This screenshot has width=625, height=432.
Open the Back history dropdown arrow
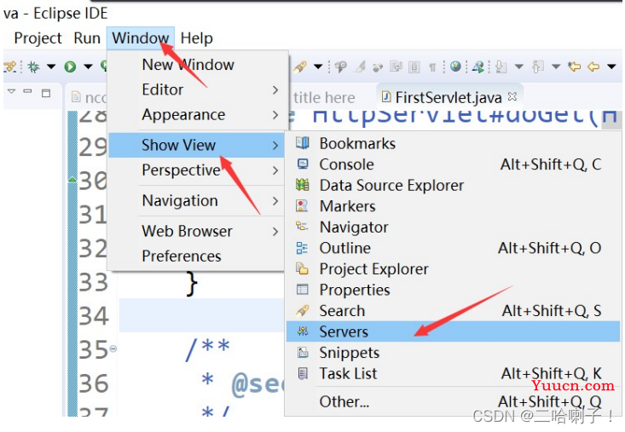(x=611, y=66)
